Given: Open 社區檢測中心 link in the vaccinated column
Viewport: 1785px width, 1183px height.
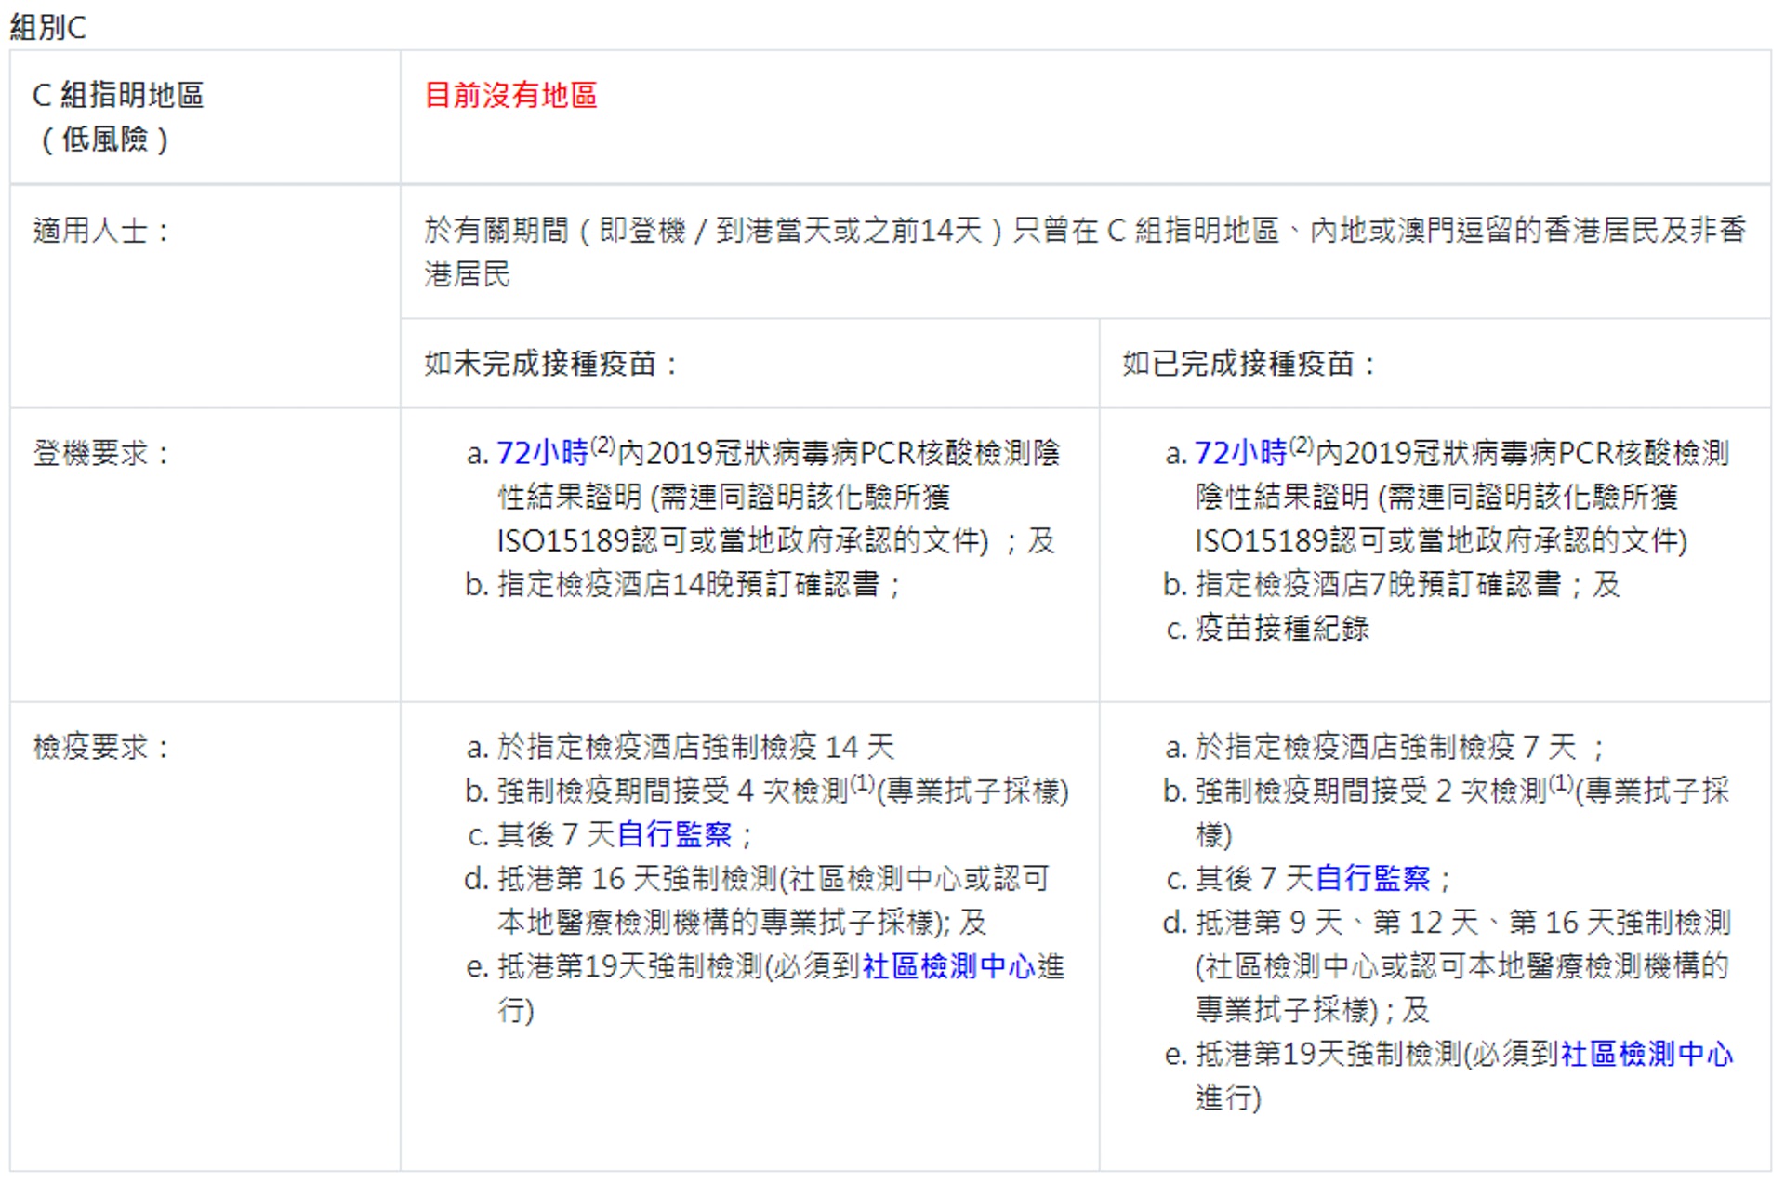Looking at the screenshot, I should point(1646,1054).
